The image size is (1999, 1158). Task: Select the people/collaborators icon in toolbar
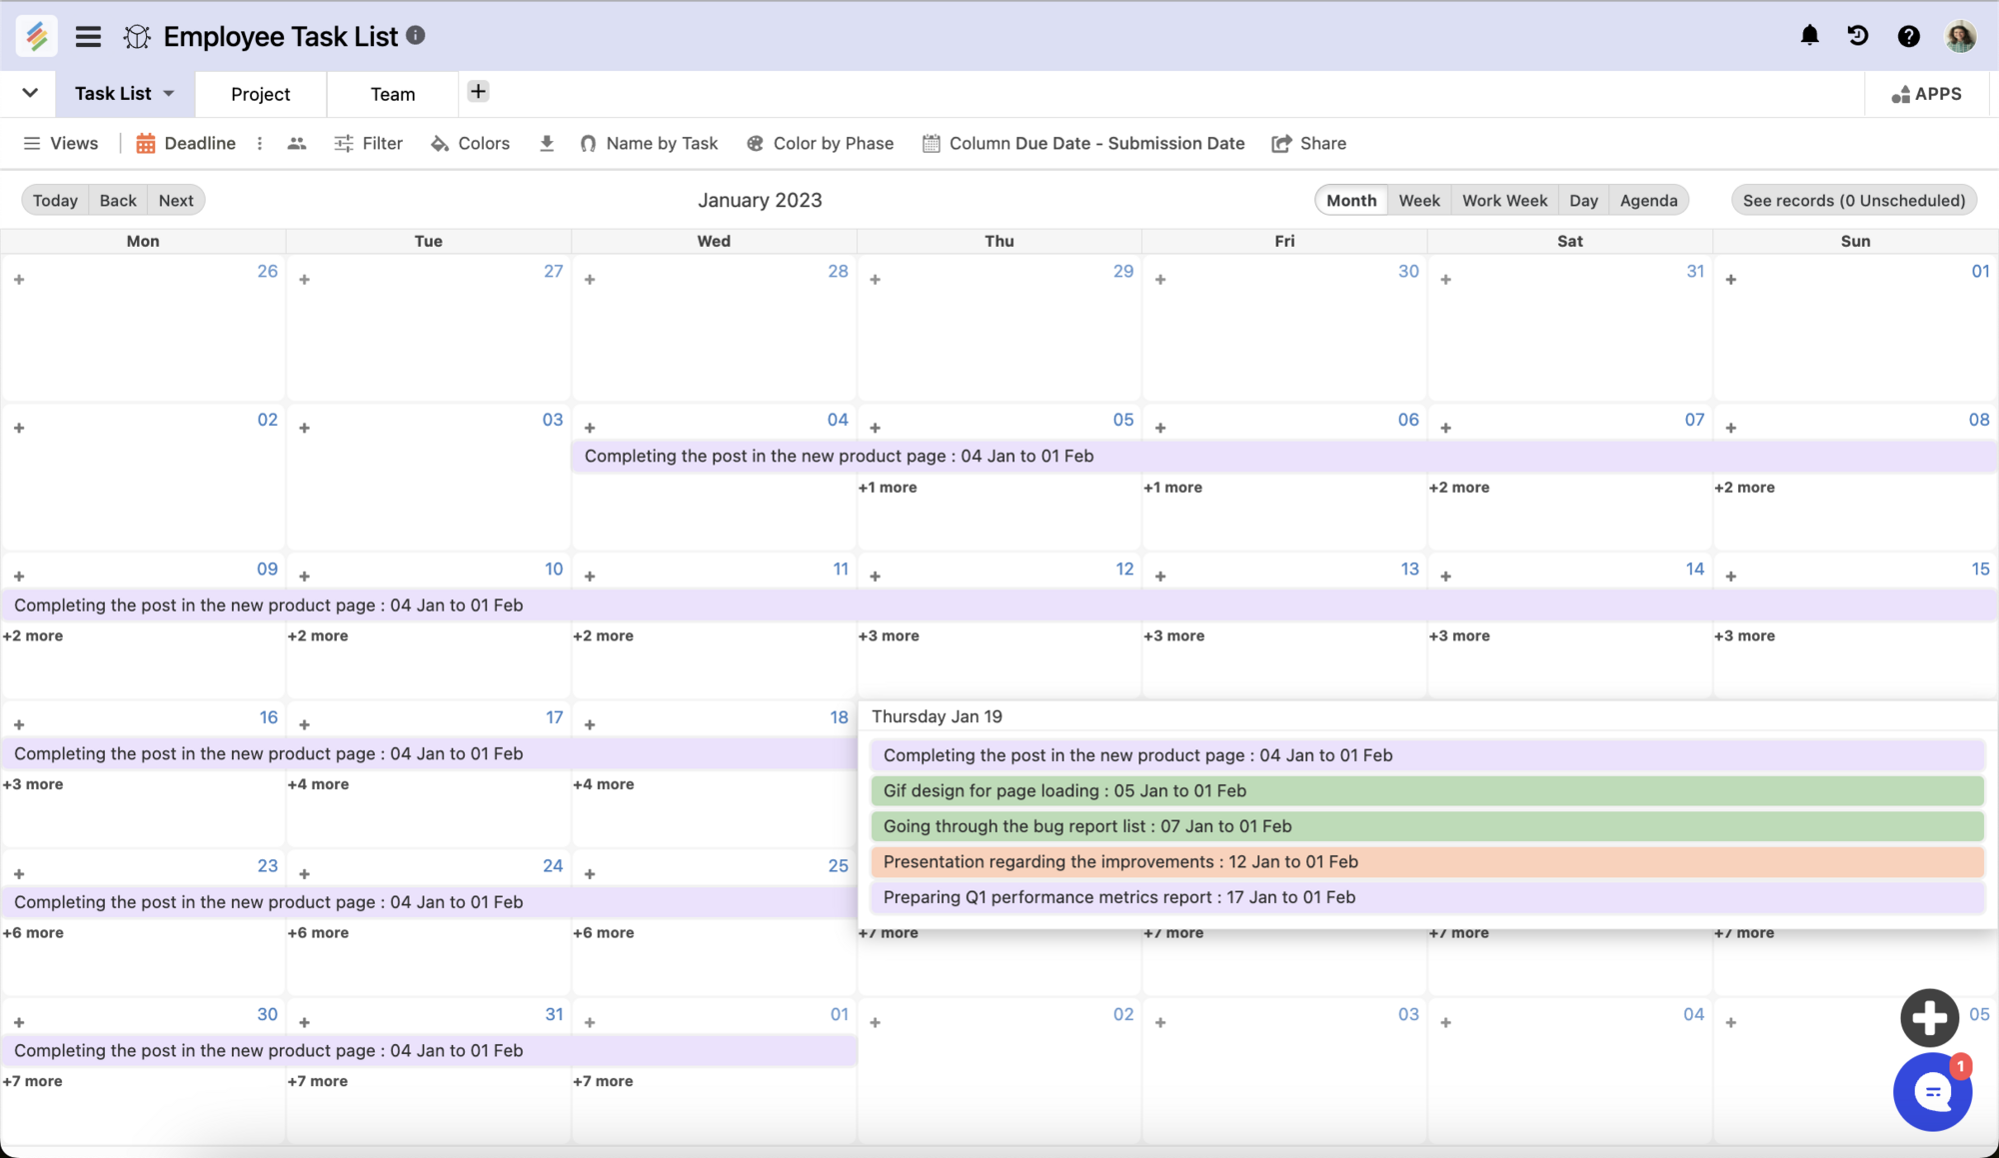[x=296, y=143]
